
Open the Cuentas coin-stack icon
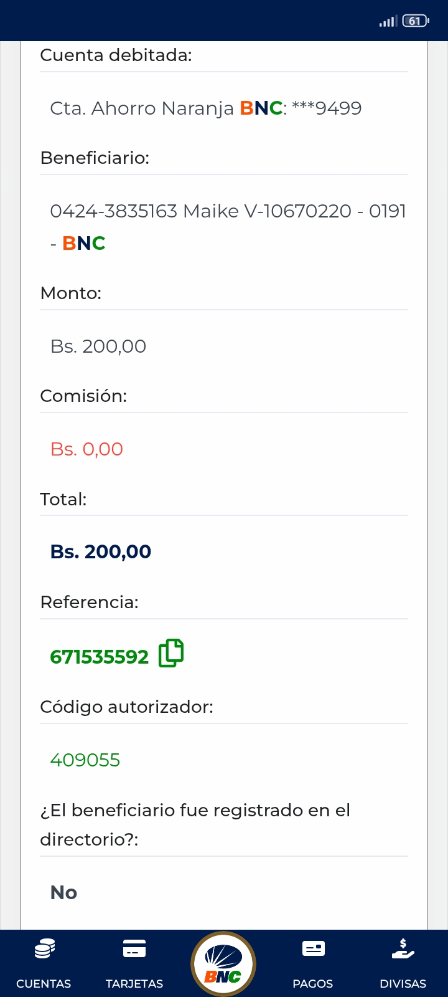tap(44, 949)
